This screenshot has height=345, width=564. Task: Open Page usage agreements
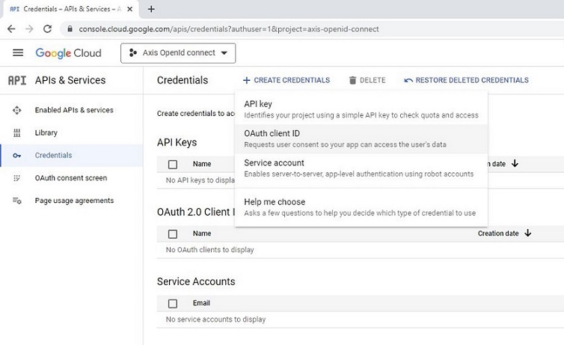point(74,201)
